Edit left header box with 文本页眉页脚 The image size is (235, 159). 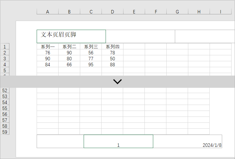(x=71, y=36)
